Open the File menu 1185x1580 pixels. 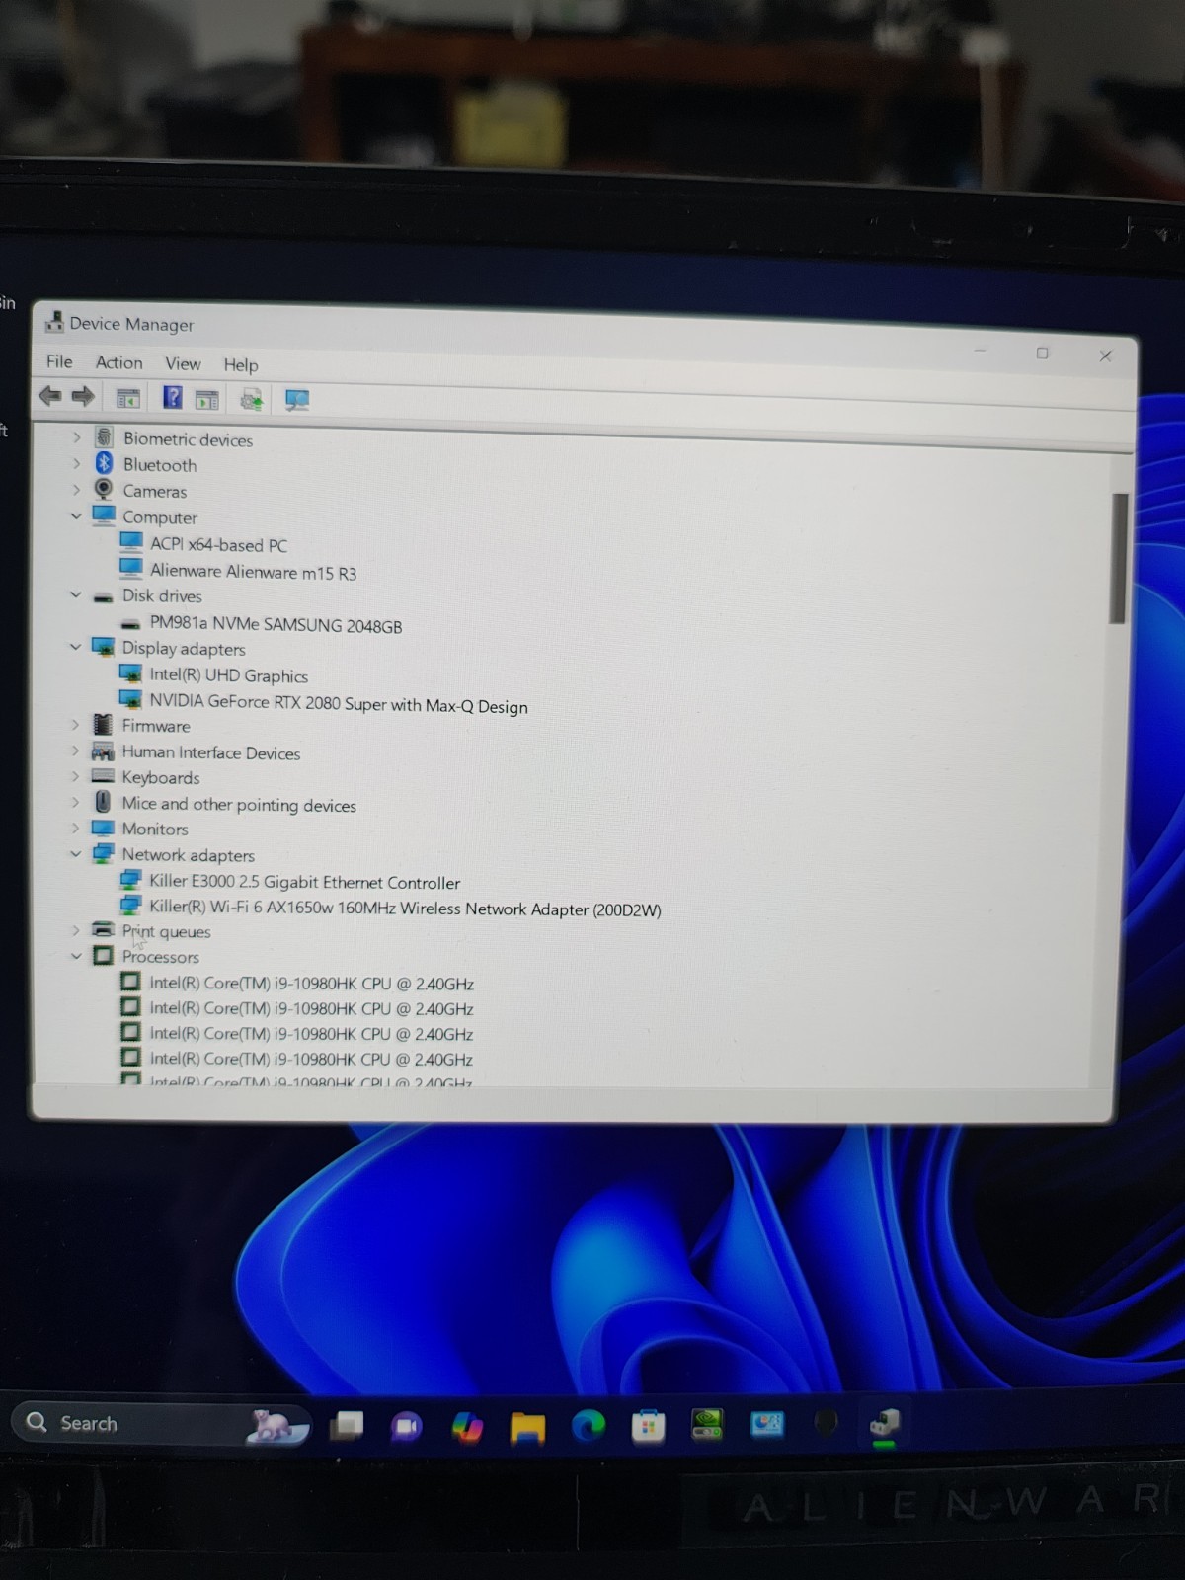click(59, 361)
